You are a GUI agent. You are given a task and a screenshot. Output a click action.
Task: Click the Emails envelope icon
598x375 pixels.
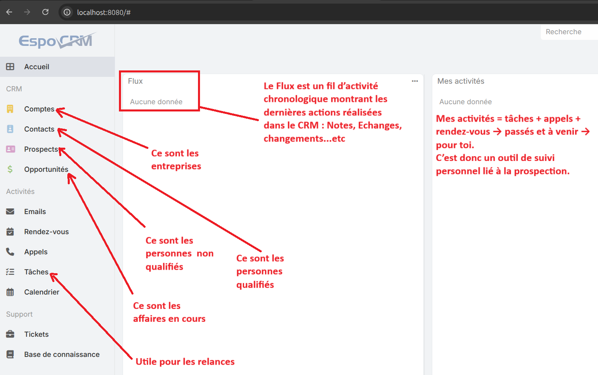[x=10, y=212]
